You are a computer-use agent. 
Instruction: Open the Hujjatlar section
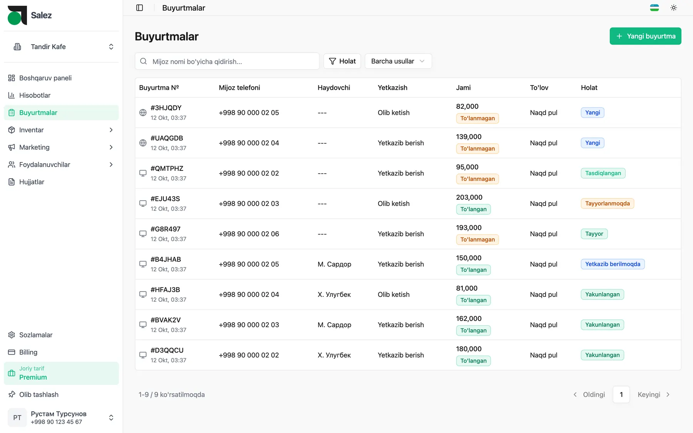pyautogui.click(x=61, y=182)
